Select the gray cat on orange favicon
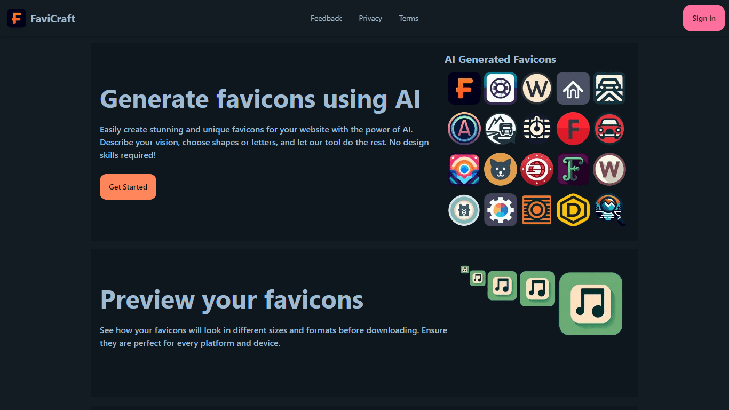 click(501, 169)
